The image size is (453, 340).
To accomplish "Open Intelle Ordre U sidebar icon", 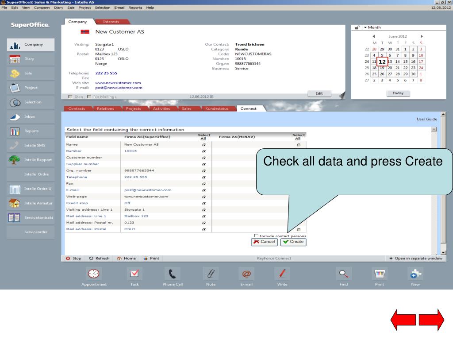I will click(x=15, y=189).
